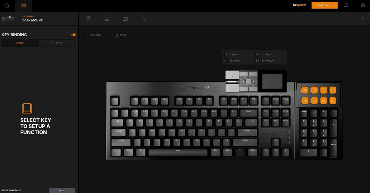Select the orange lock macro key
Viewport: 370px width, 193px height.
coord(323,101)
